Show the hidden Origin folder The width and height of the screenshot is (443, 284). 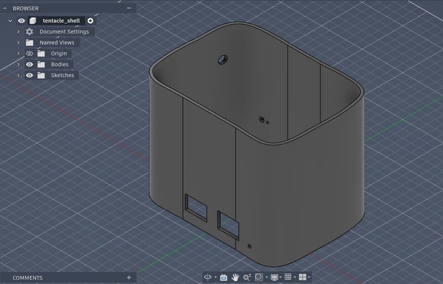[x=29, y=54]
